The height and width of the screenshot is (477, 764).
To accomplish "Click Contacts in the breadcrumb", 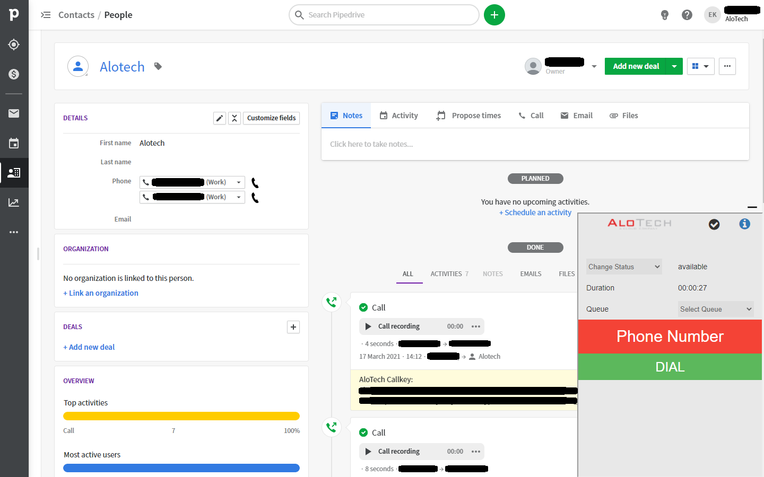I will 76,15.
